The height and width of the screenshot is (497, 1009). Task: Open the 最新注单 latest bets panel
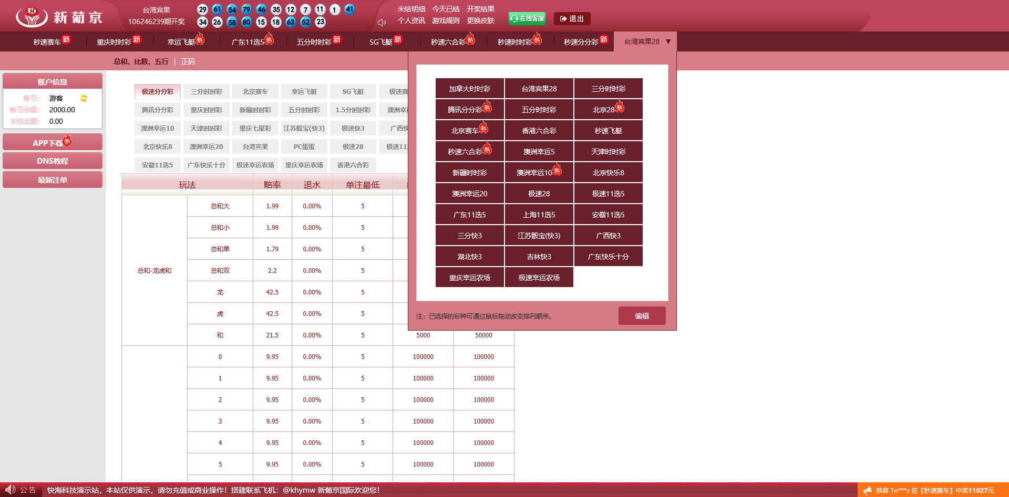[52, 180]
